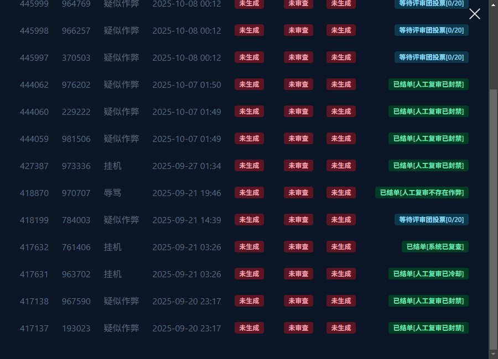The image size is (498, 359).
Task: Click 等待评审团投票[0/20] for report 418199
Action: (x=431, y=220)
